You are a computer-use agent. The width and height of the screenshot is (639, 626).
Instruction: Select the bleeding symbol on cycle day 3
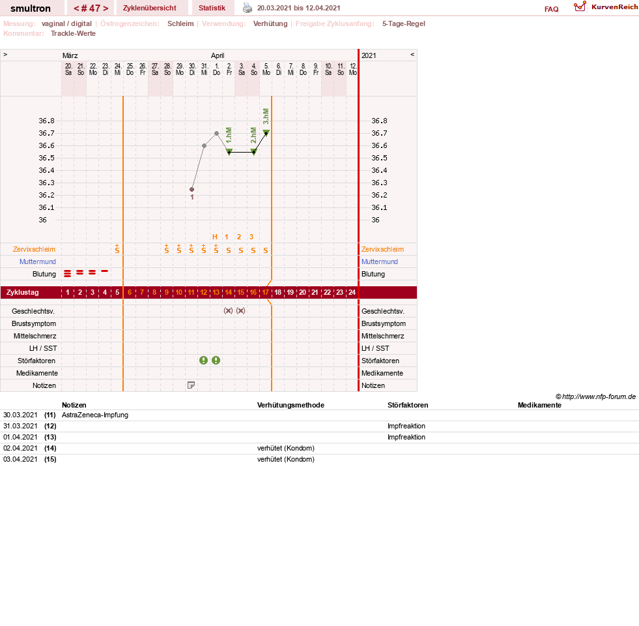pos(92,272)
